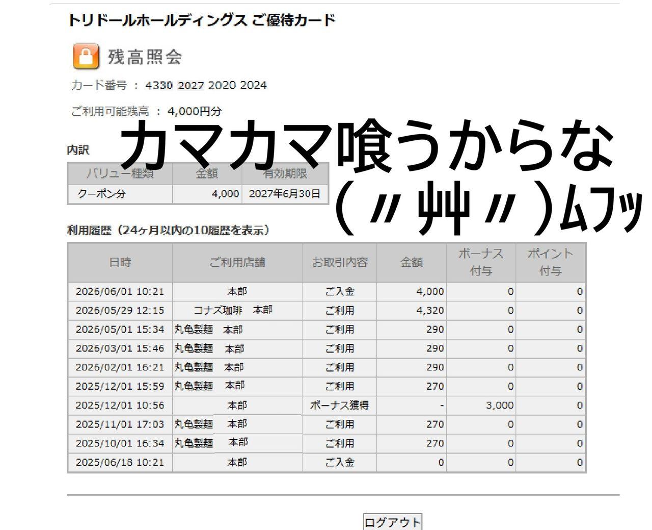652x530 pixels.
Task: Click the date 2025/06/18 10:21
Action: point(120,462)
